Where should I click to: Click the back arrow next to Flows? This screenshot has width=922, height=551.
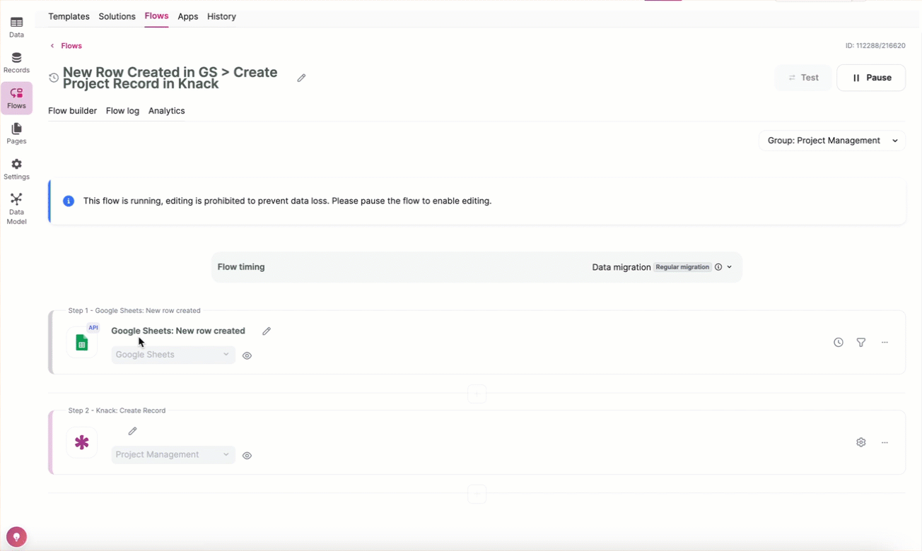click(x=52, y=46)
